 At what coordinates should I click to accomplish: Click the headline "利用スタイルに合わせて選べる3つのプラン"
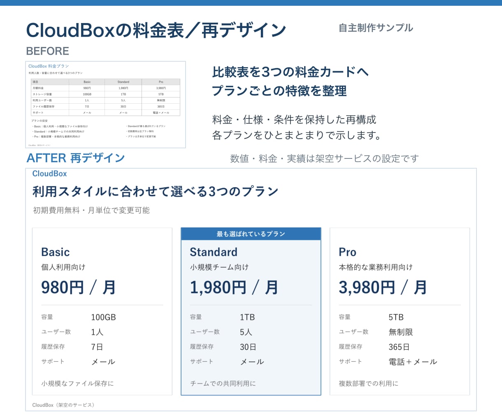coord(156,191)
